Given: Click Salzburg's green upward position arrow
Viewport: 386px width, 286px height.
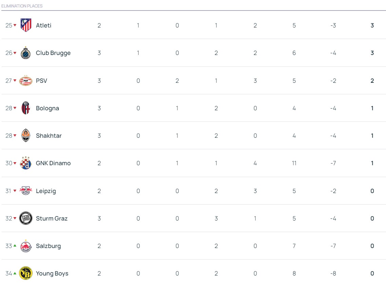Looking at the screenshot, I should pos(15,246).
